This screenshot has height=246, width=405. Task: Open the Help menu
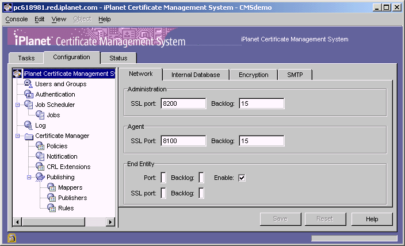click(x=105, y=19)
